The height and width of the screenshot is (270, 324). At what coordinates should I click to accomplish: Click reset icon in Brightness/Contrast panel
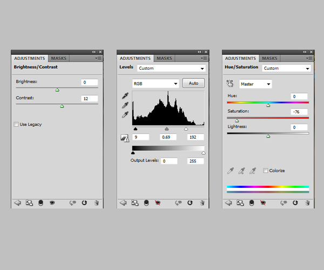[84, 203]
